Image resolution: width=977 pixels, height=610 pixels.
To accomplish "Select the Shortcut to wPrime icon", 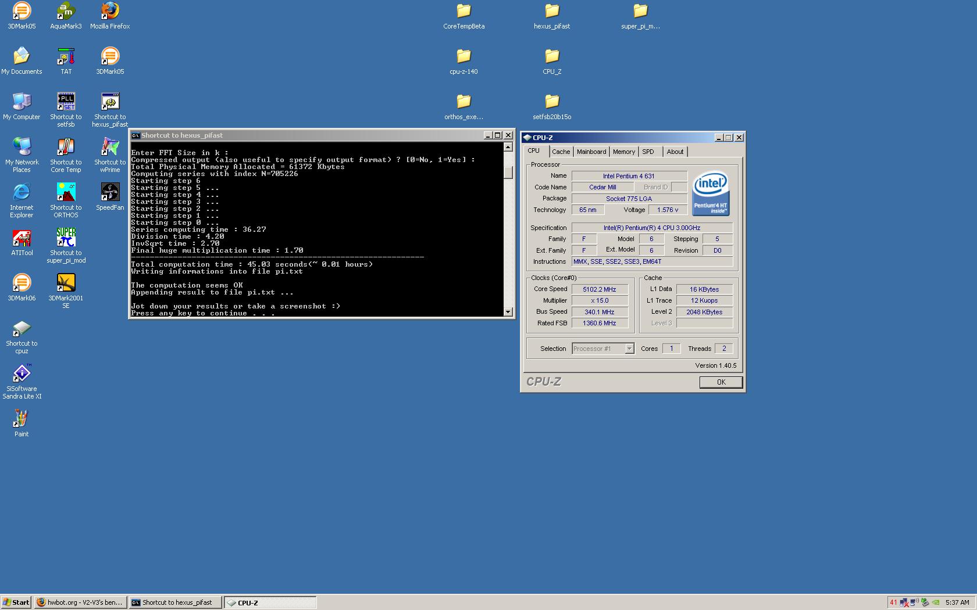I will [110, 155].
